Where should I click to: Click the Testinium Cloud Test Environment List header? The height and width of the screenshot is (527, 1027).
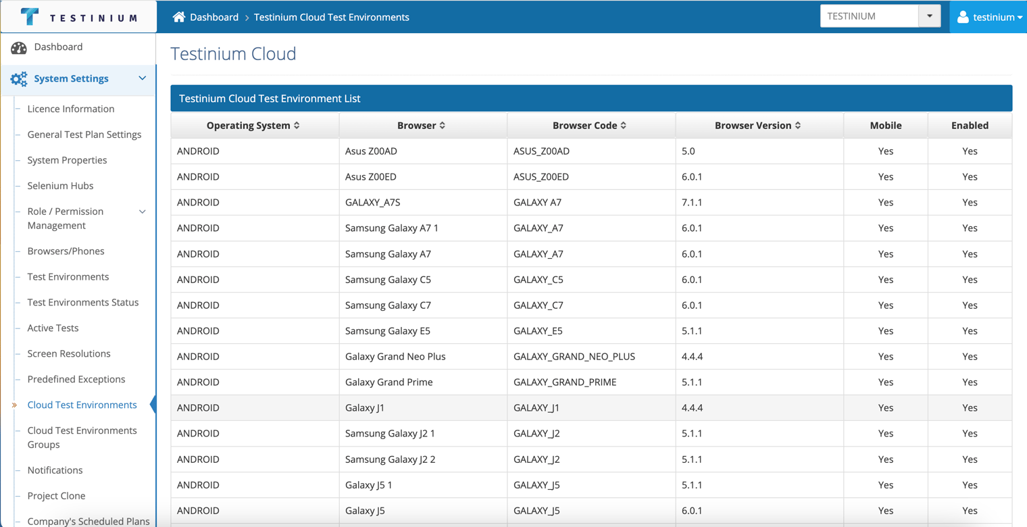tap(591, 99)
